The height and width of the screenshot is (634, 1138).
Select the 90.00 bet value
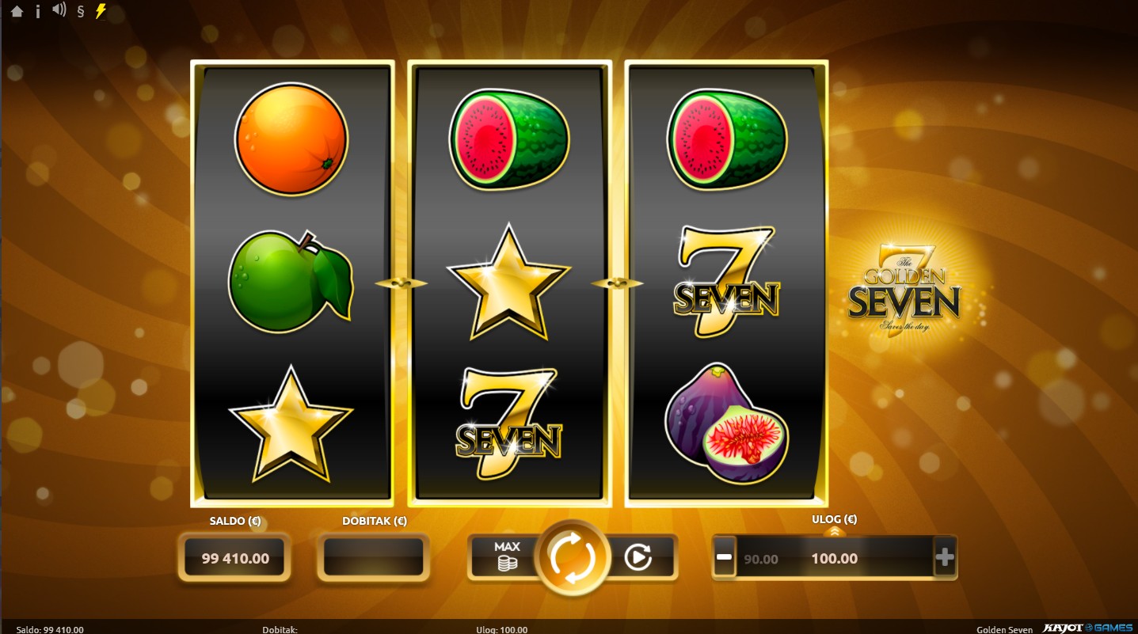pos(761,559)
